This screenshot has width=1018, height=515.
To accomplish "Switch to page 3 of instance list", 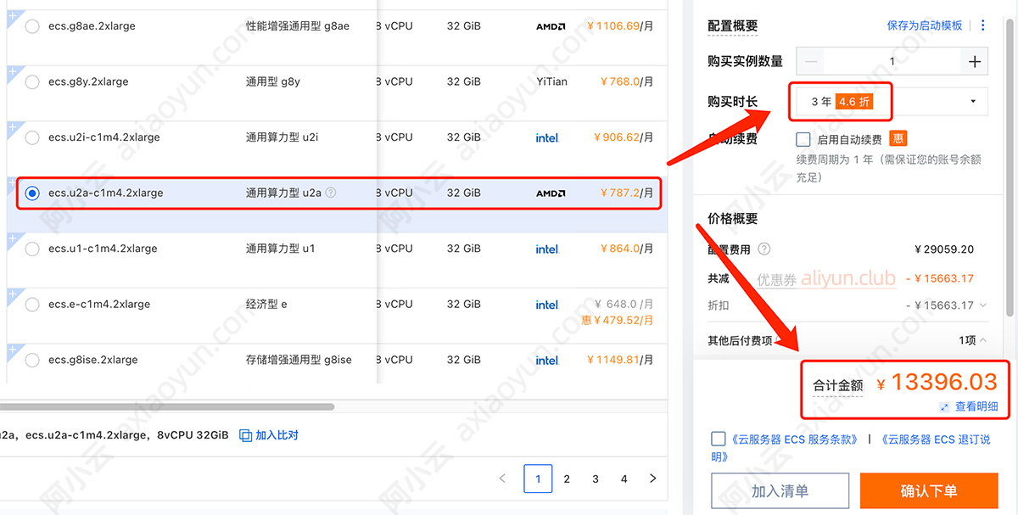I will [596, 479].
